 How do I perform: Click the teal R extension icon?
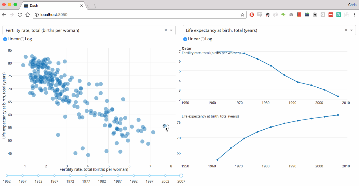[338, 14]
